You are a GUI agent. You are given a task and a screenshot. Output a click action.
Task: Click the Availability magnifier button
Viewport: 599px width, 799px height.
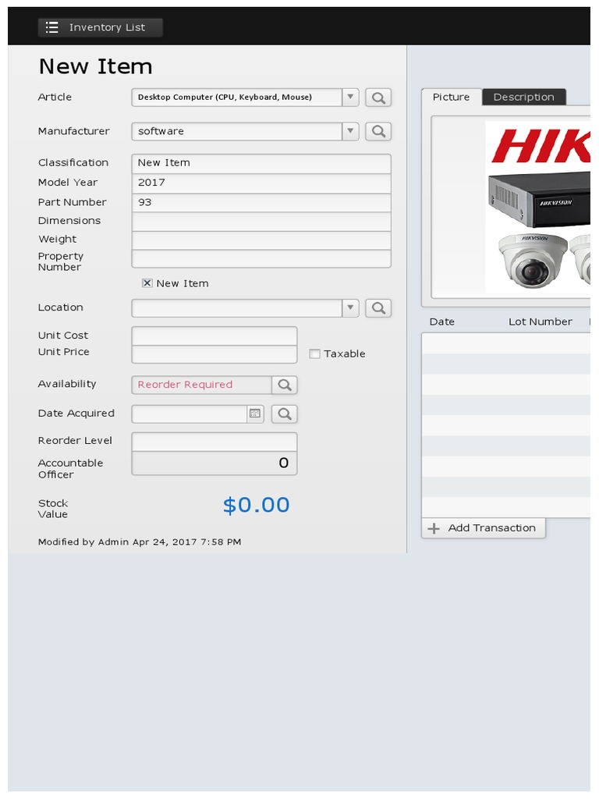[285, 385]
